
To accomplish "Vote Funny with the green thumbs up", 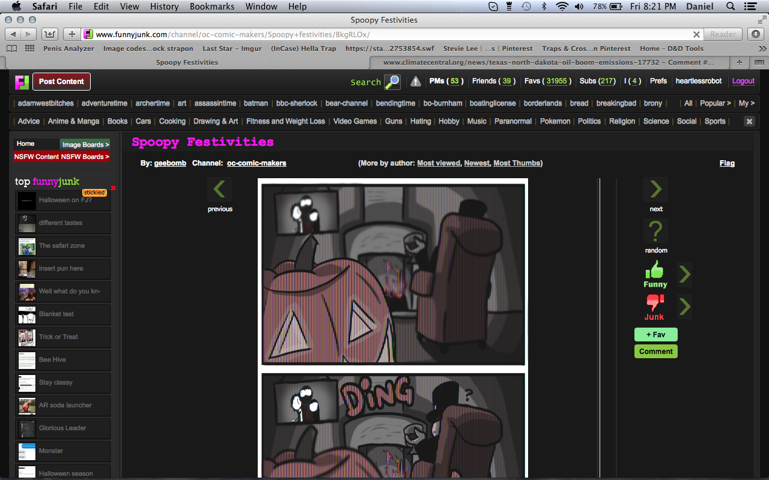I will [655, 270].
